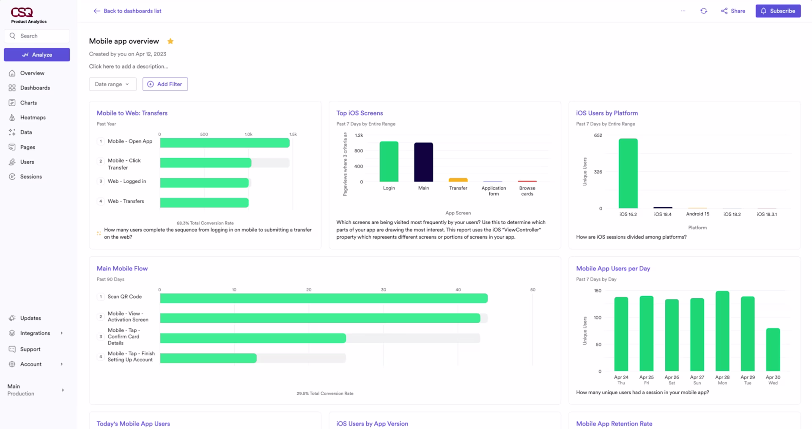Click the Sessions icon in the sidebar
This screenshot has width=812, height=429.
(x=12, y=176)
